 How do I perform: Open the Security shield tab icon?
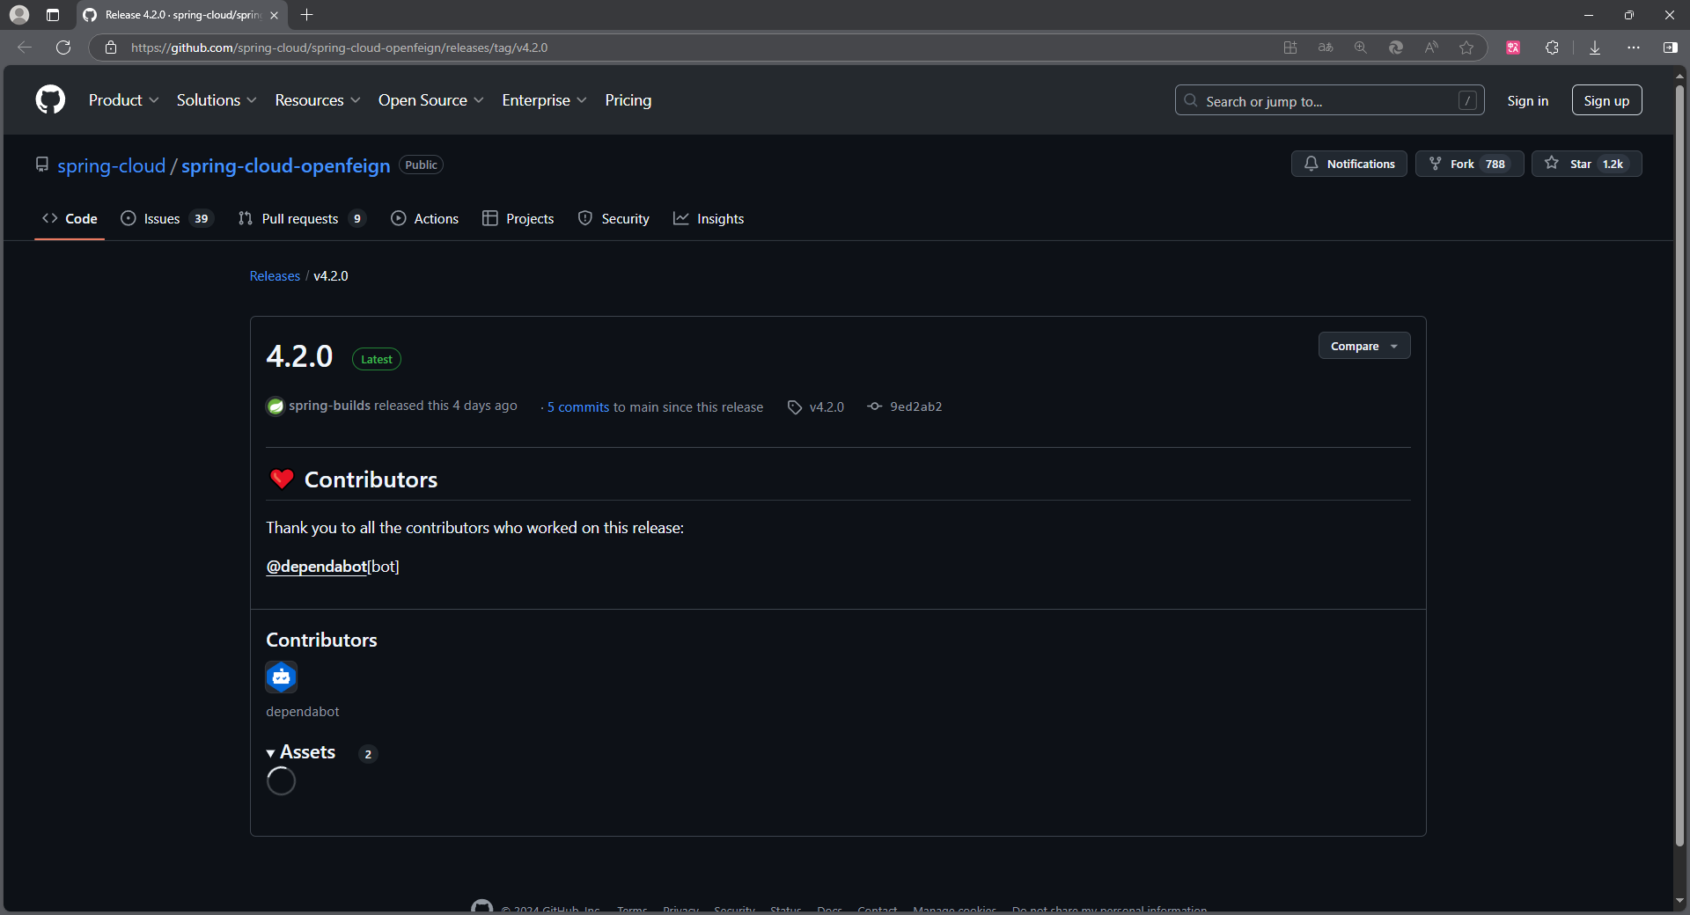[586, 218]
